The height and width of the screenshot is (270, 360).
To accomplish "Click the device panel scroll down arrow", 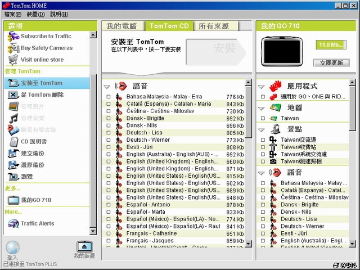I will click(353, 244).
